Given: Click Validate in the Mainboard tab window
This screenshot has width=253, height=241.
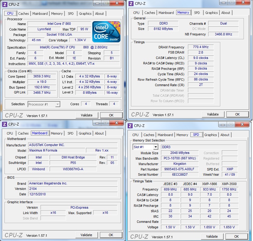Looking at the screenshot, I should click(x=87, y=235).
